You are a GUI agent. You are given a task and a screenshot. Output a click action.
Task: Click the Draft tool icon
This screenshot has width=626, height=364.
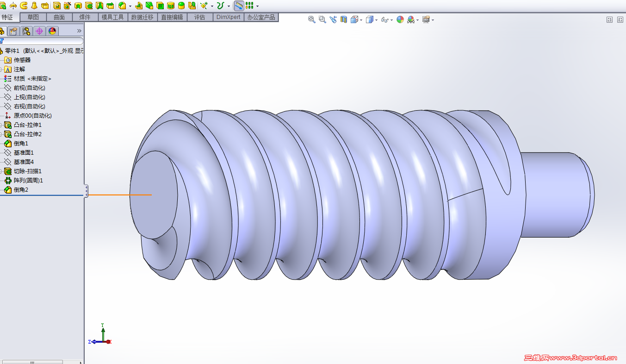click(x=149, y=6)
